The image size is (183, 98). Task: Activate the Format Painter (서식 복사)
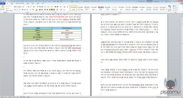9,10
